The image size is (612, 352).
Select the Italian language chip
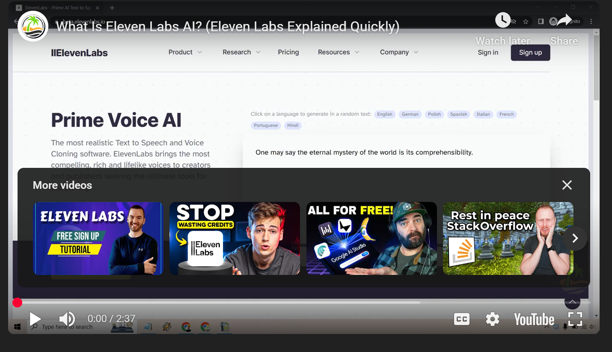[x=483, y=114]
